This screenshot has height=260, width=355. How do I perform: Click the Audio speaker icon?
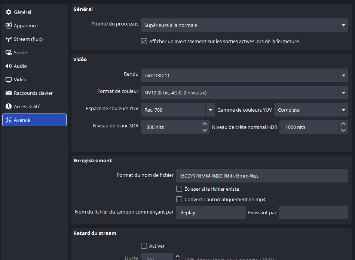coord(9,66)
